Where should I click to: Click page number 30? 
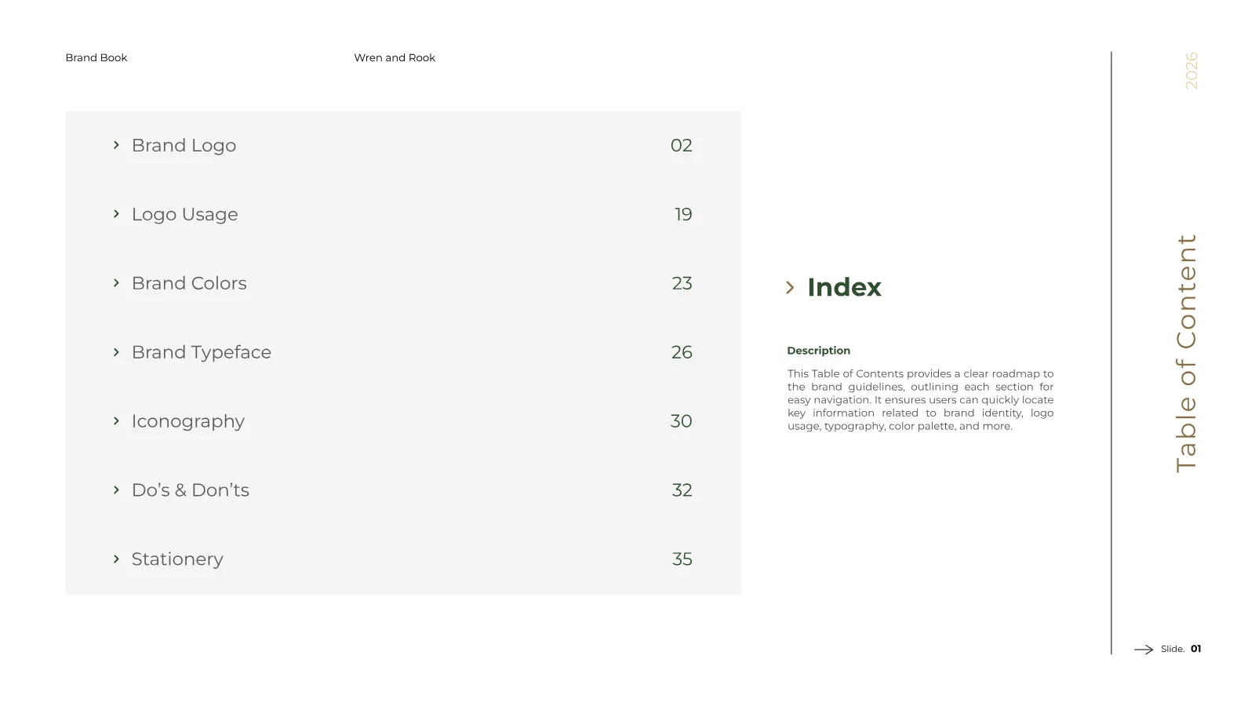(681, 421)
